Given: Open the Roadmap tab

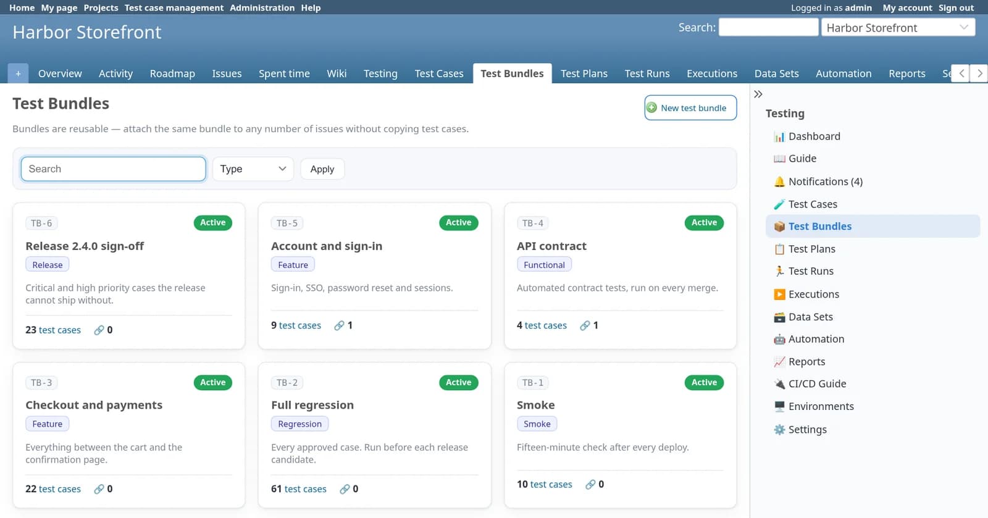Looking at the screenshot, I should point(172,73).
